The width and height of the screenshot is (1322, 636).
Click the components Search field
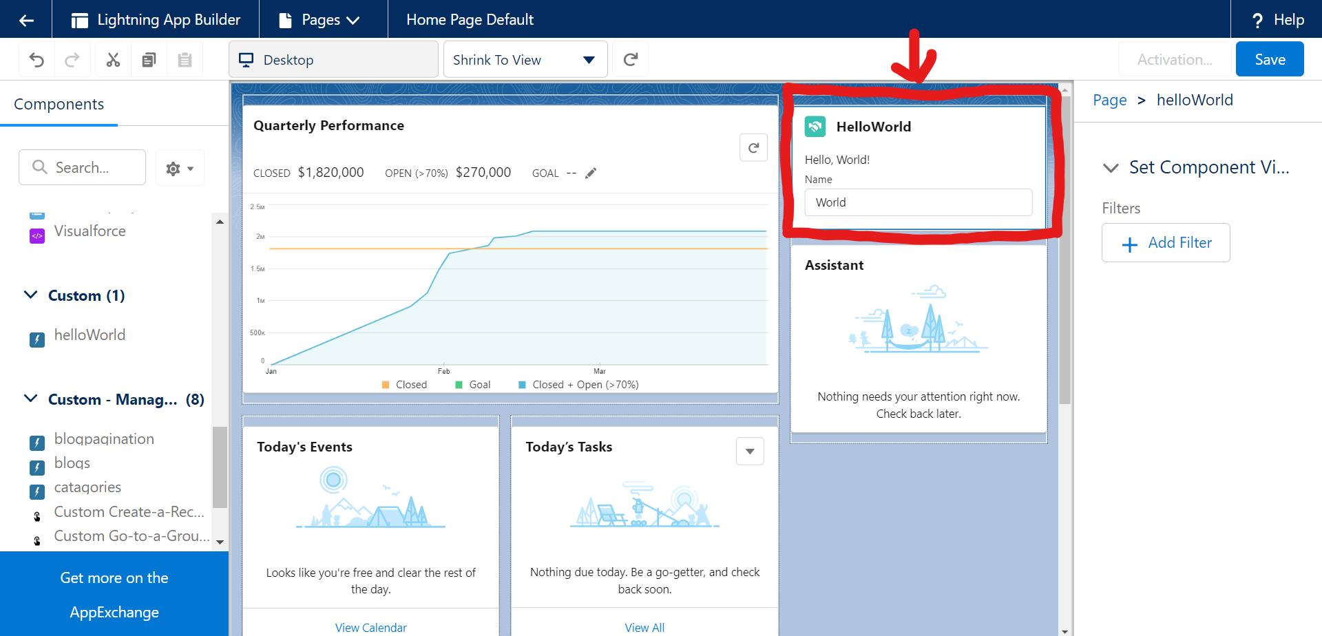(83, 167)
